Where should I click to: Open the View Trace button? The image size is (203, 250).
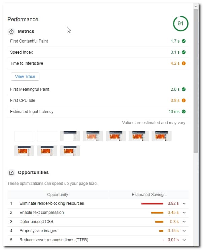coord(25,77)
